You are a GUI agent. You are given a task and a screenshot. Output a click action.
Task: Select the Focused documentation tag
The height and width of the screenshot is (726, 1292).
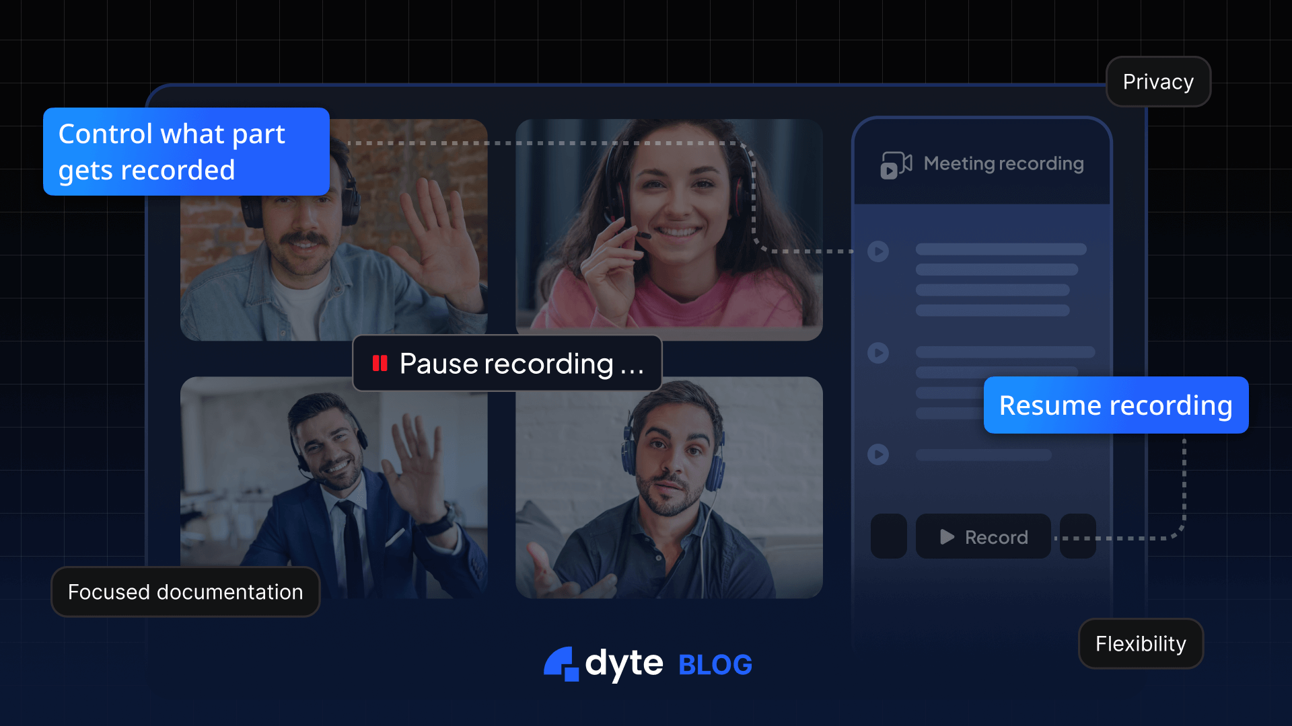click(x=185, y=592)
